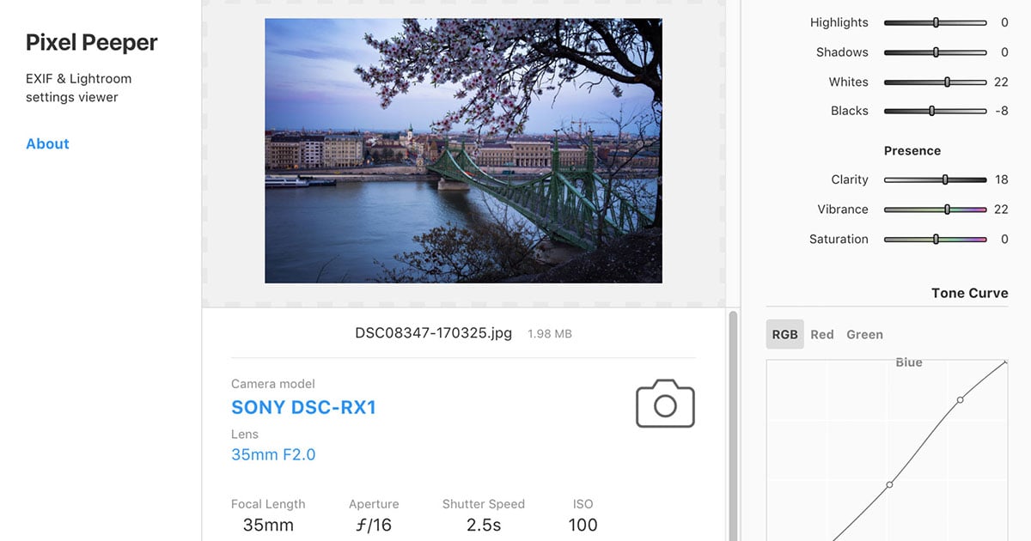Open the About page link
1031x541 pixels.
47,143
